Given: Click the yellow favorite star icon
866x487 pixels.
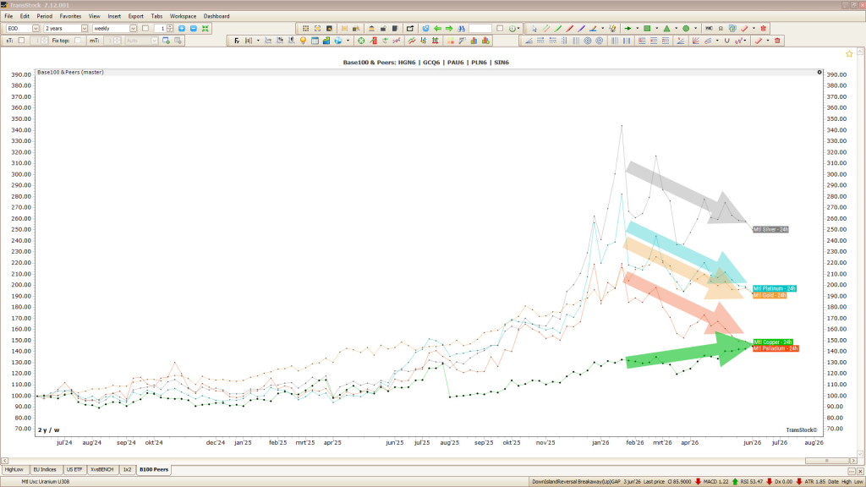Looking at the screenshot, I should tap(849, 53).
